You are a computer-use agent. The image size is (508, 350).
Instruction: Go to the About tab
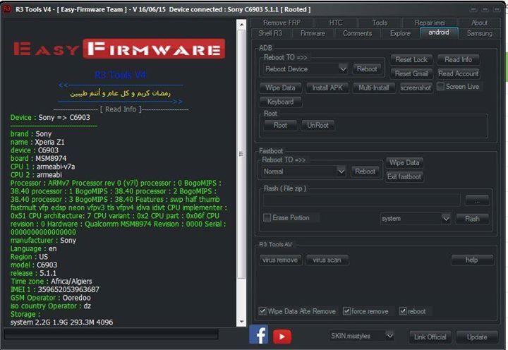click(x=479, y=23)
